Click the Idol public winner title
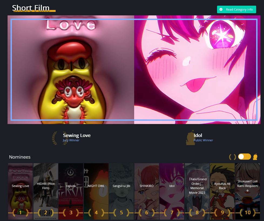Image resolution: width=264 pixels, height=221 pixels. [198, 135]
